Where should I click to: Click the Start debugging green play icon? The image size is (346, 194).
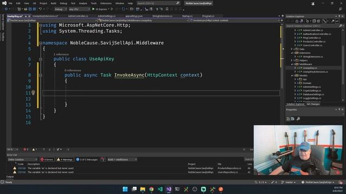coord(94,9)
